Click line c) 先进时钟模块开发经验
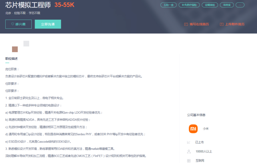Screen dimensions: 257x163 (x=46, y=127)
